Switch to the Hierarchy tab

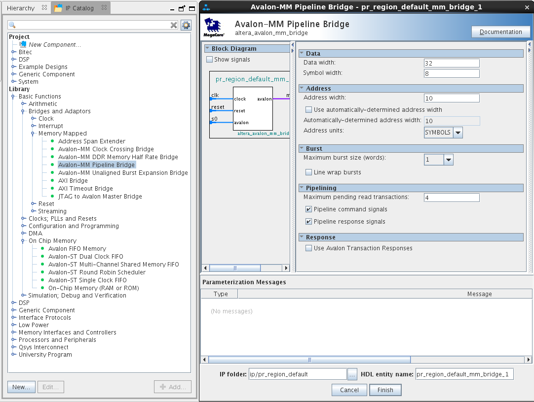21,8
